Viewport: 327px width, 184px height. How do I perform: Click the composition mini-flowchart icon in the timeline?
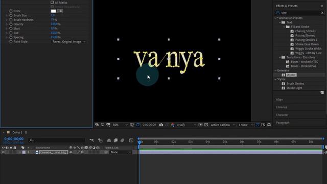tap(91, 141)
